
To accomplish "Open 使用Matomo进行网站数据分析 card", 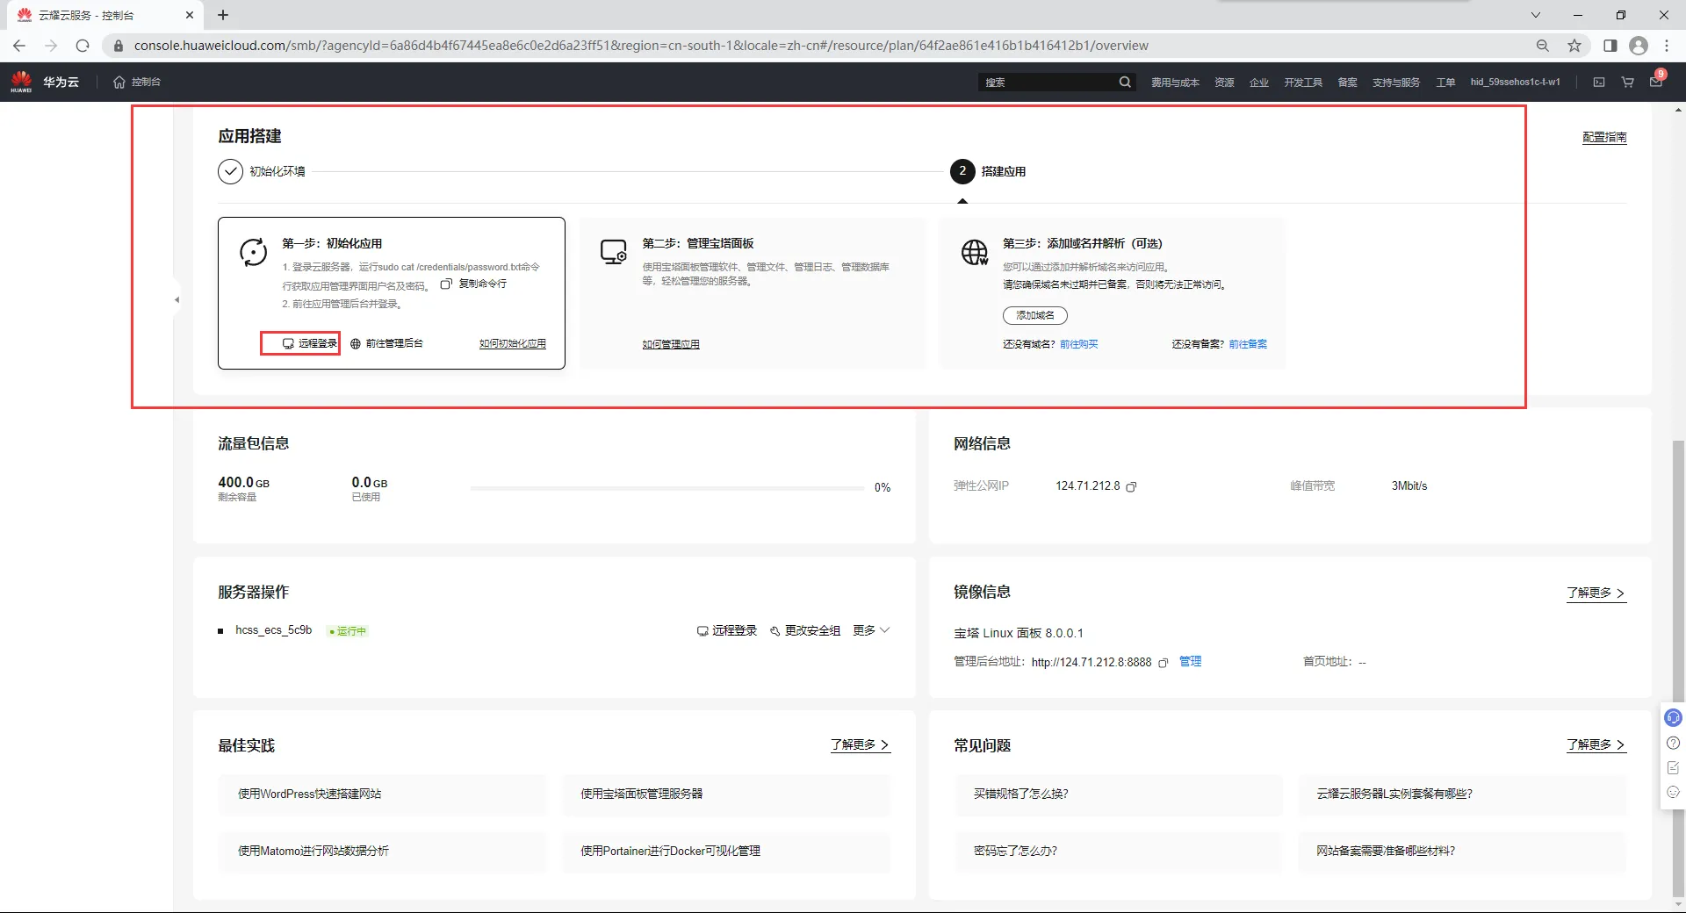I will tap(382, 852).
